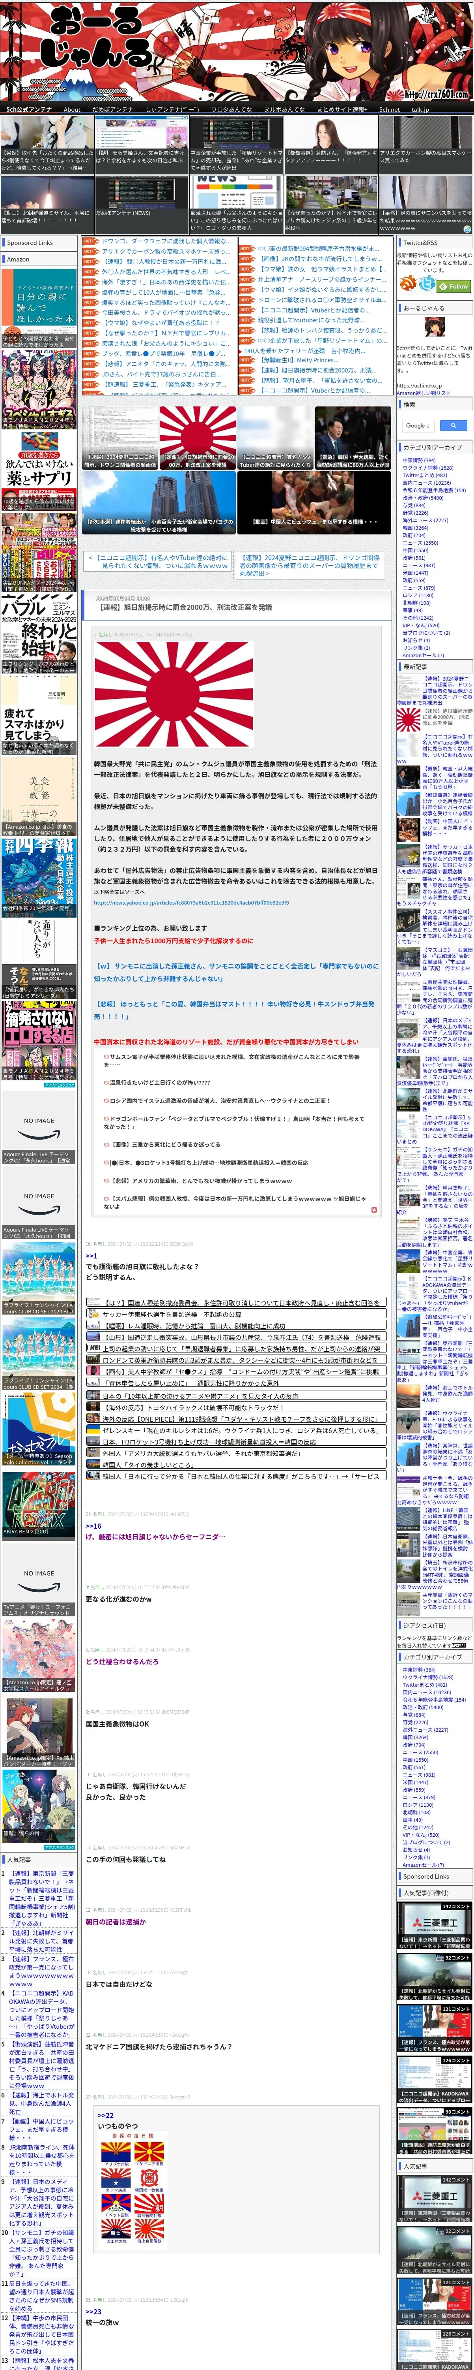The image size is (474, 2370).
Task: Open the 韓国・尹大統領 弾劾訴追 thumbnail
Action: point(353,439)
